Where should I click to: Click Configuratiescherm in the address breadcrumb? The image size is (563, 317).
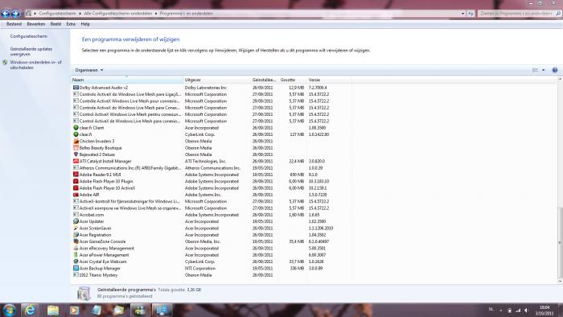point(57,14)
